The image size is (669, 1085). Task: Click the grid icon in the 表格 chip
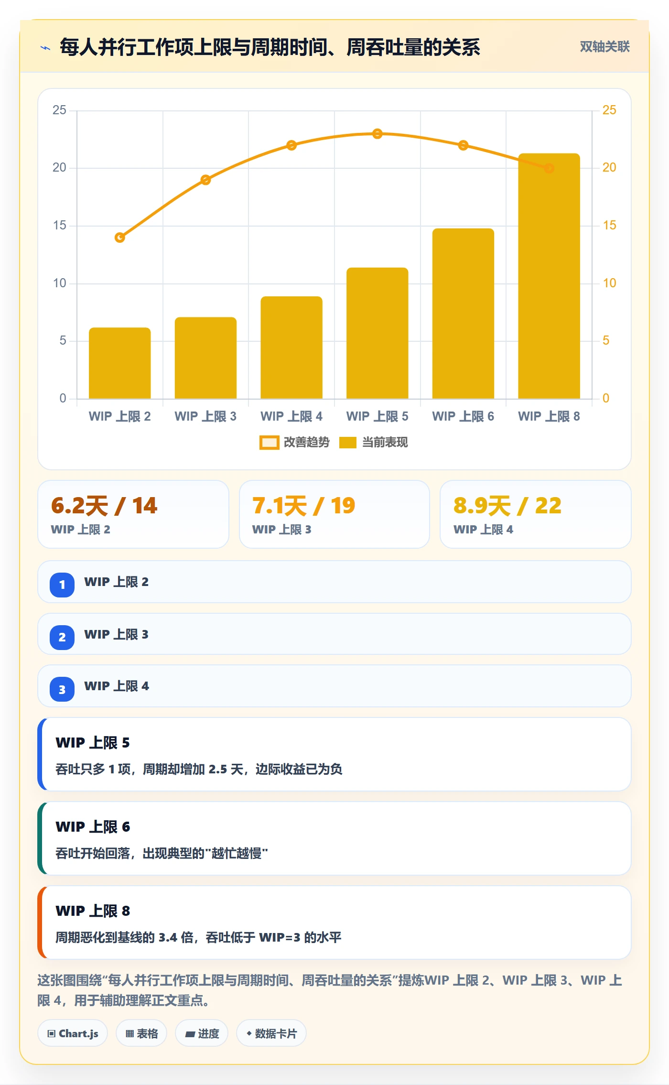click(129, 1034)
